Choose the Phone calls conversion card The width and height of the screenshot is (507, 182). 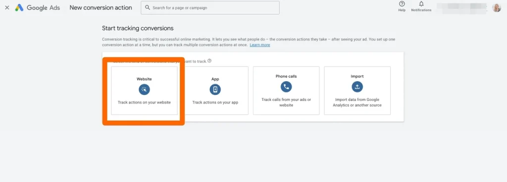point(286,91)
